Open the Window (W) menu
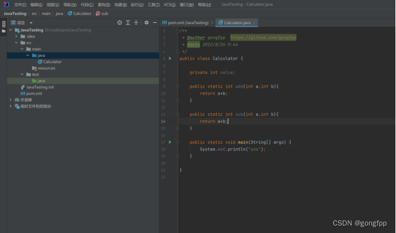This screenshot has width=396, height=233. point(187,5)
